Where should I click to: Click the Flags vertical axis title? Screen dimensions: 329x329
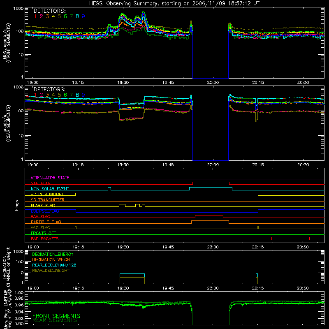click(x=17, y=205)
